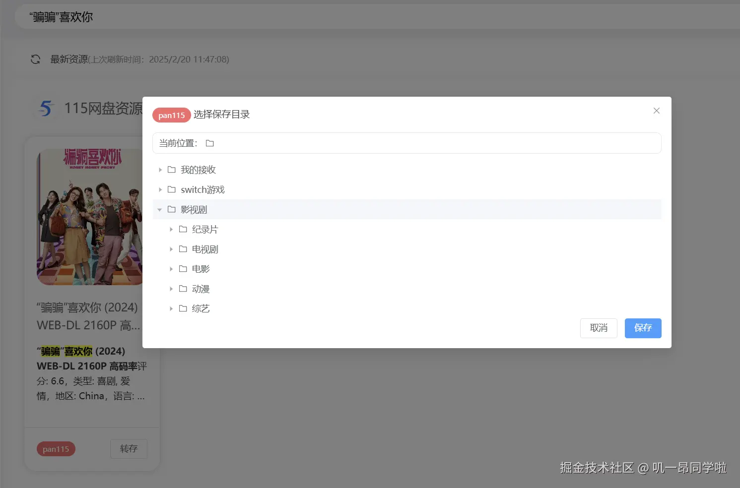
Task: Click the blue 保存 button
Action: tap(643, 328)
